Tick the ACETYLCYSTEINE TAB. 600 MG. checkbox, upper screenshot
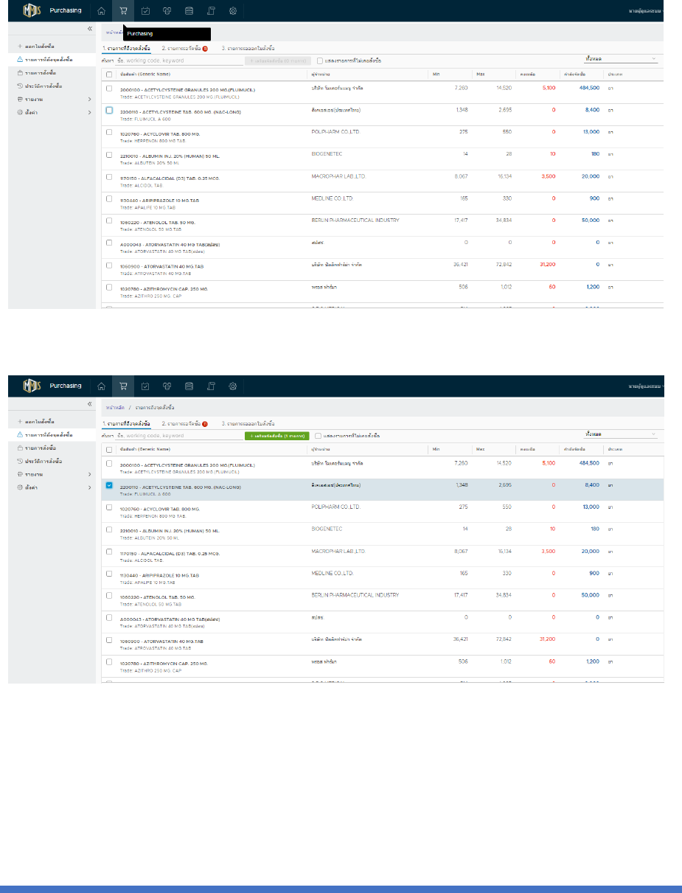This screenshot has width=682, height=893. tap(109, 111)
